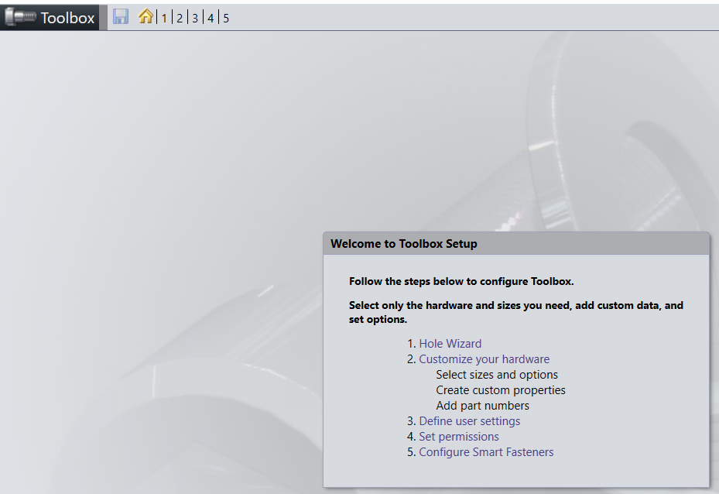
Task: Jump to step 4 in toolbar
Action: click(211, 18)
